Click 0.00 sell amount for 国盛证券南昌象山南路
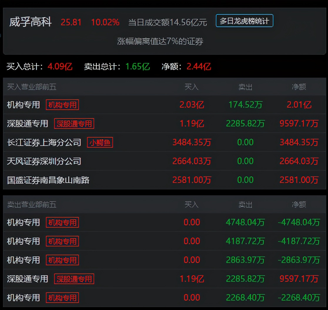 (245, 180)
